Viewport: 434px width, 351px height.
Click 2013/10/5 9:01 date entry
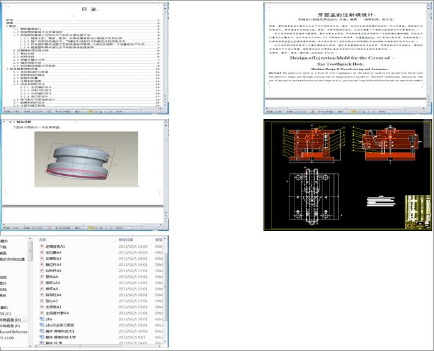coord(132,337)
